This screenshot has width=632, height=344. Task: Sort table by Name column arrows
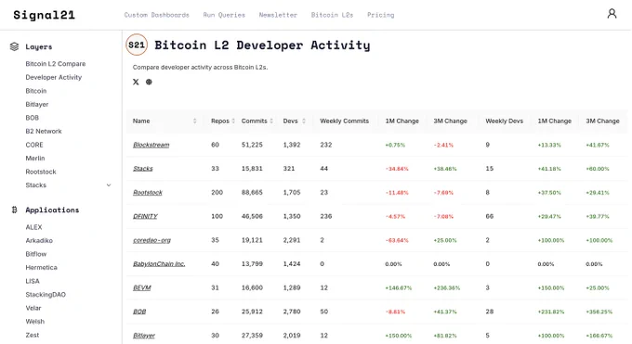[x=194, y=121]
